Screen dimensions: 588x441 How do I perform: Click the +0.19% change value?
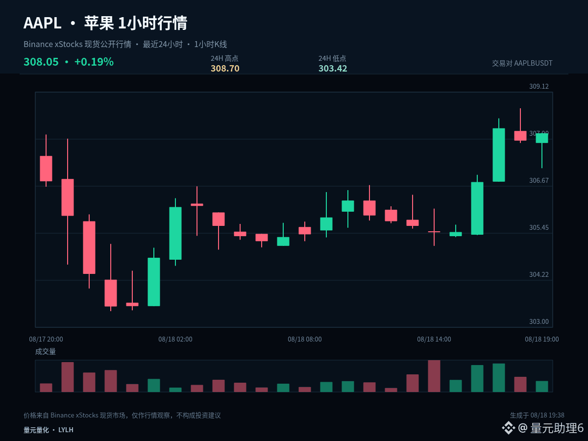tap(94, 62)
